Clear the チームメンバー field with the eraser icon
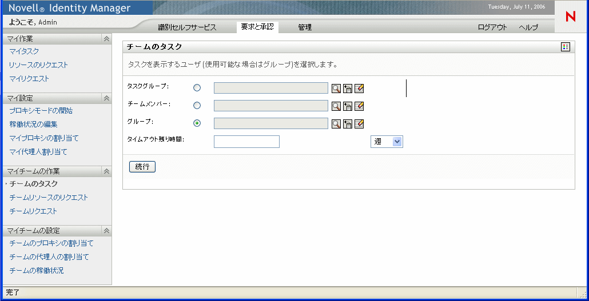The image size is (589, 301). [x=359, y=106]
